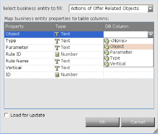Open Actions of Offer Related Objects combo box
The width and height of the screenshot is (158, 134).
click(111, 9)
